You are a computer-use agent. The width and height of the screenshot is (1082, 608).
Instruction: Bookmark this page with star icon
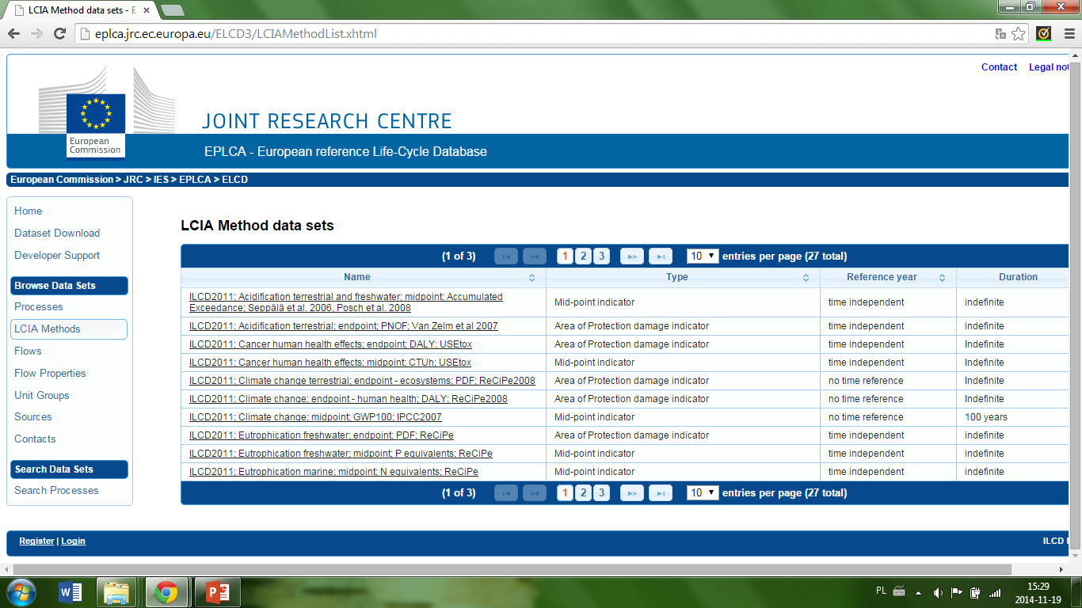point(1019,34)
